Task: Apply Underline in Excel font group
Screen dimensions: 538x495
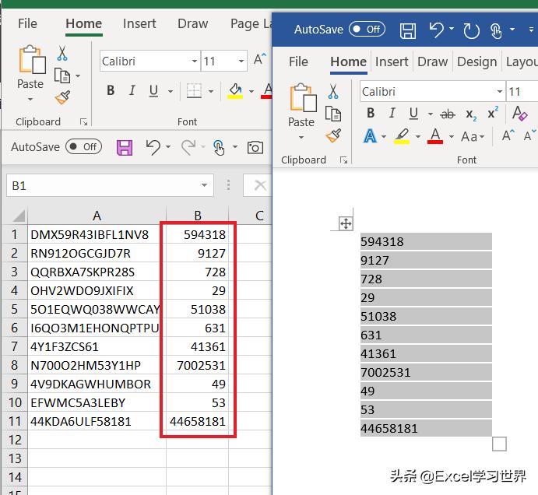Action: pos(153,90)
